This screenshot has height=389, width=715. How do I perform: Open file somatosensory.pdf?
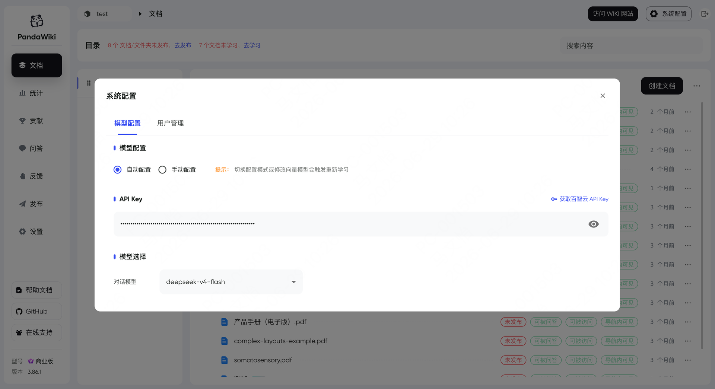[263, 360]
